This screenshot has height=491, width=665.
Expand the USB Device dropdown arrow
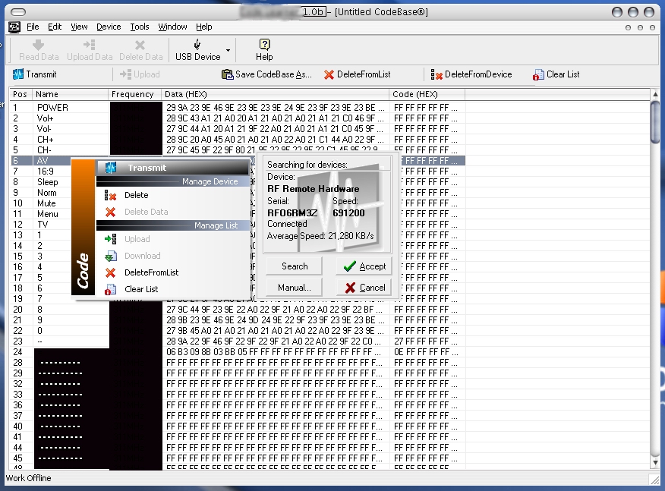[228, 50]
